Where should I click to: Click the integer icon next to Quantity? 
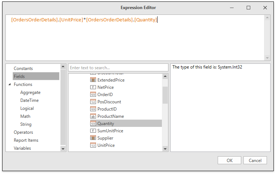[x=93, y=124]
